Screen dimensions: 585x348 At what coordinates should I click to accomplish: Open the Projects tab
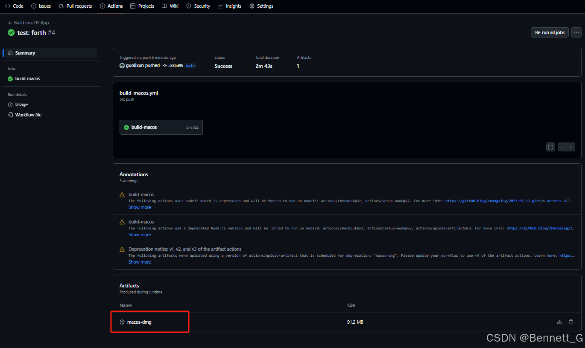[142, 6]
